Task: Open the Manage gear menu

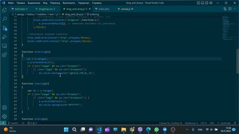Action: 4,117
